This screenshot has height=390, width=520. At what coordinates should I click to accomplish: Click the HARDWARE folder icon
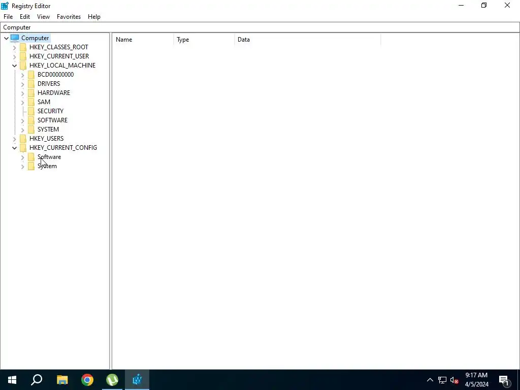click(x=31, y=93)
